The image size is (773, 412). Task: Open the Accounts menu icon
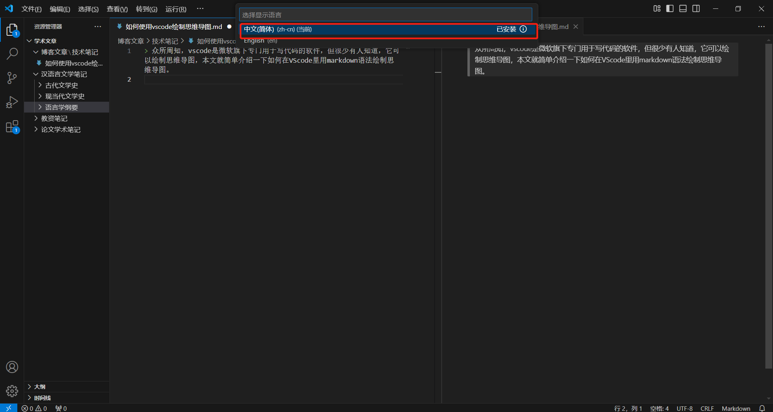coord(12,367)
